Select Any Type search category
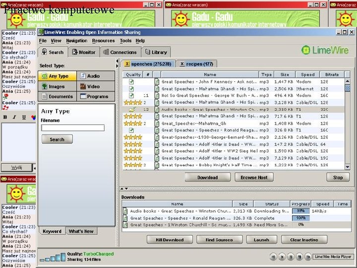 point(57,76)
